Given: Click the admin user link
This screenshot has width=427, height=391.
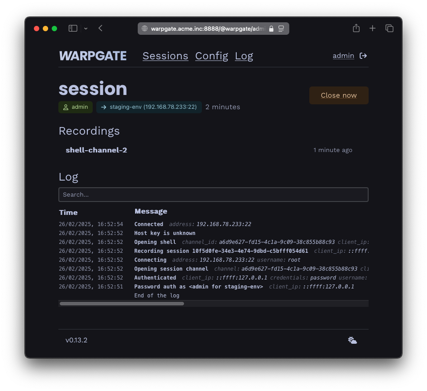Looking at the screenshot, I should (343, 56).
